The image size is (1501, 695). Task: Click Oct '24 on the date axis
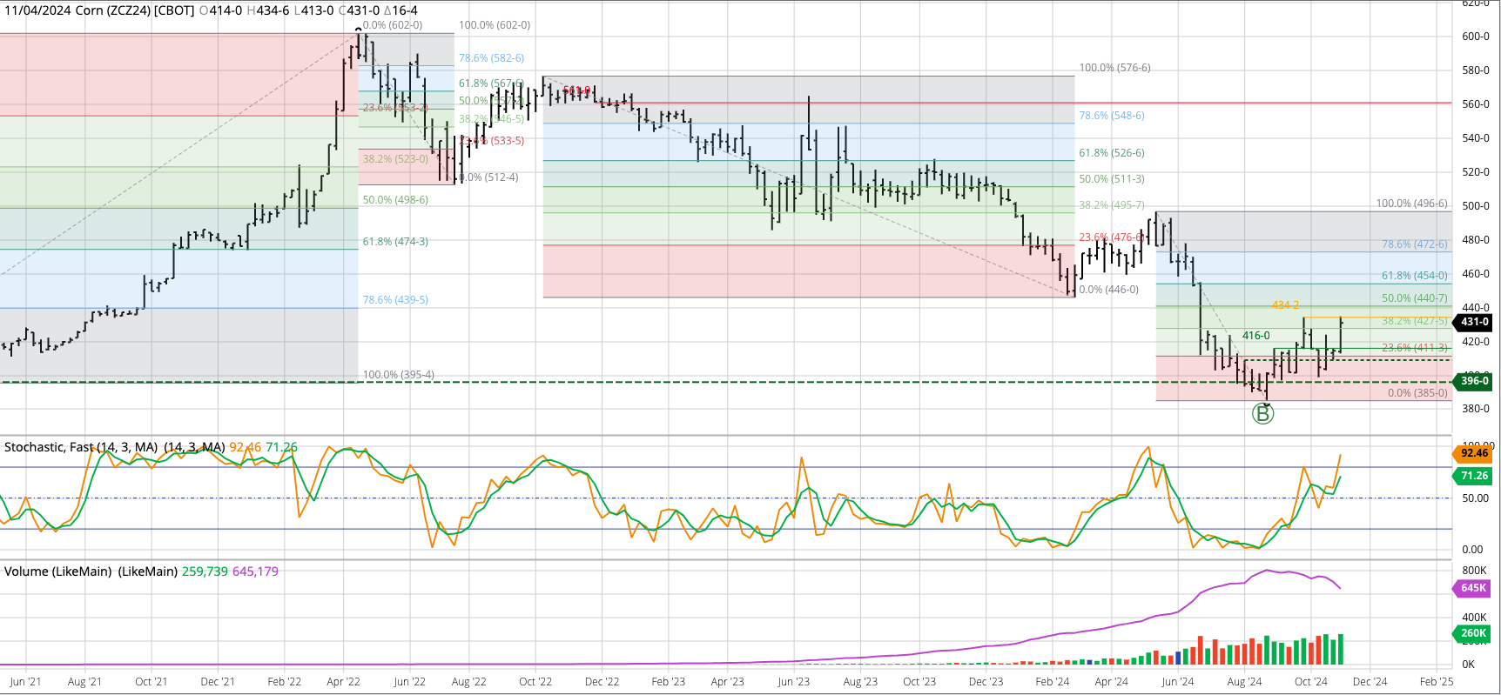pyautogui.click(x=1310, y=682)
